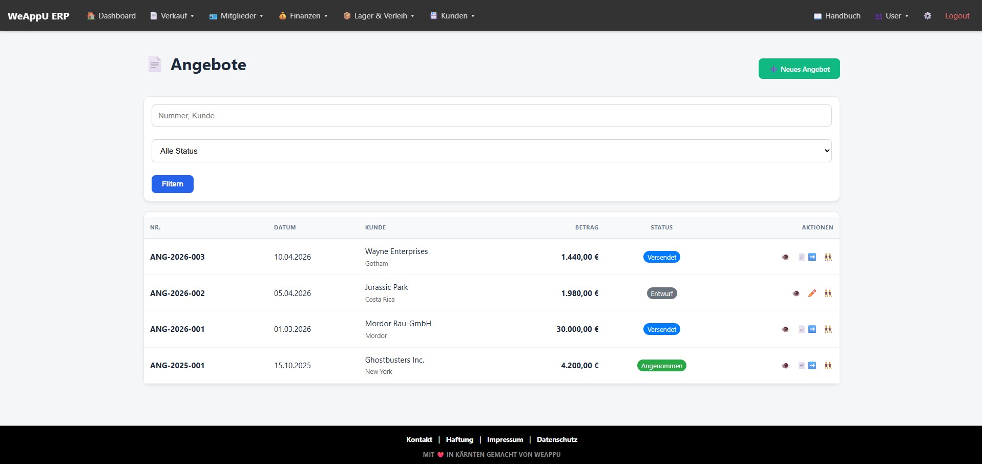Click customer name Mordor Bau-GmbH

coord(398,324)
